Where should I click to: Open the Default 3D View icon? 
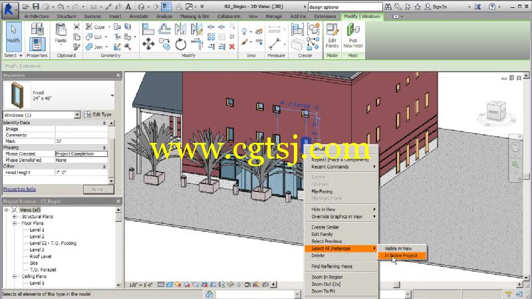click(142, 7)
